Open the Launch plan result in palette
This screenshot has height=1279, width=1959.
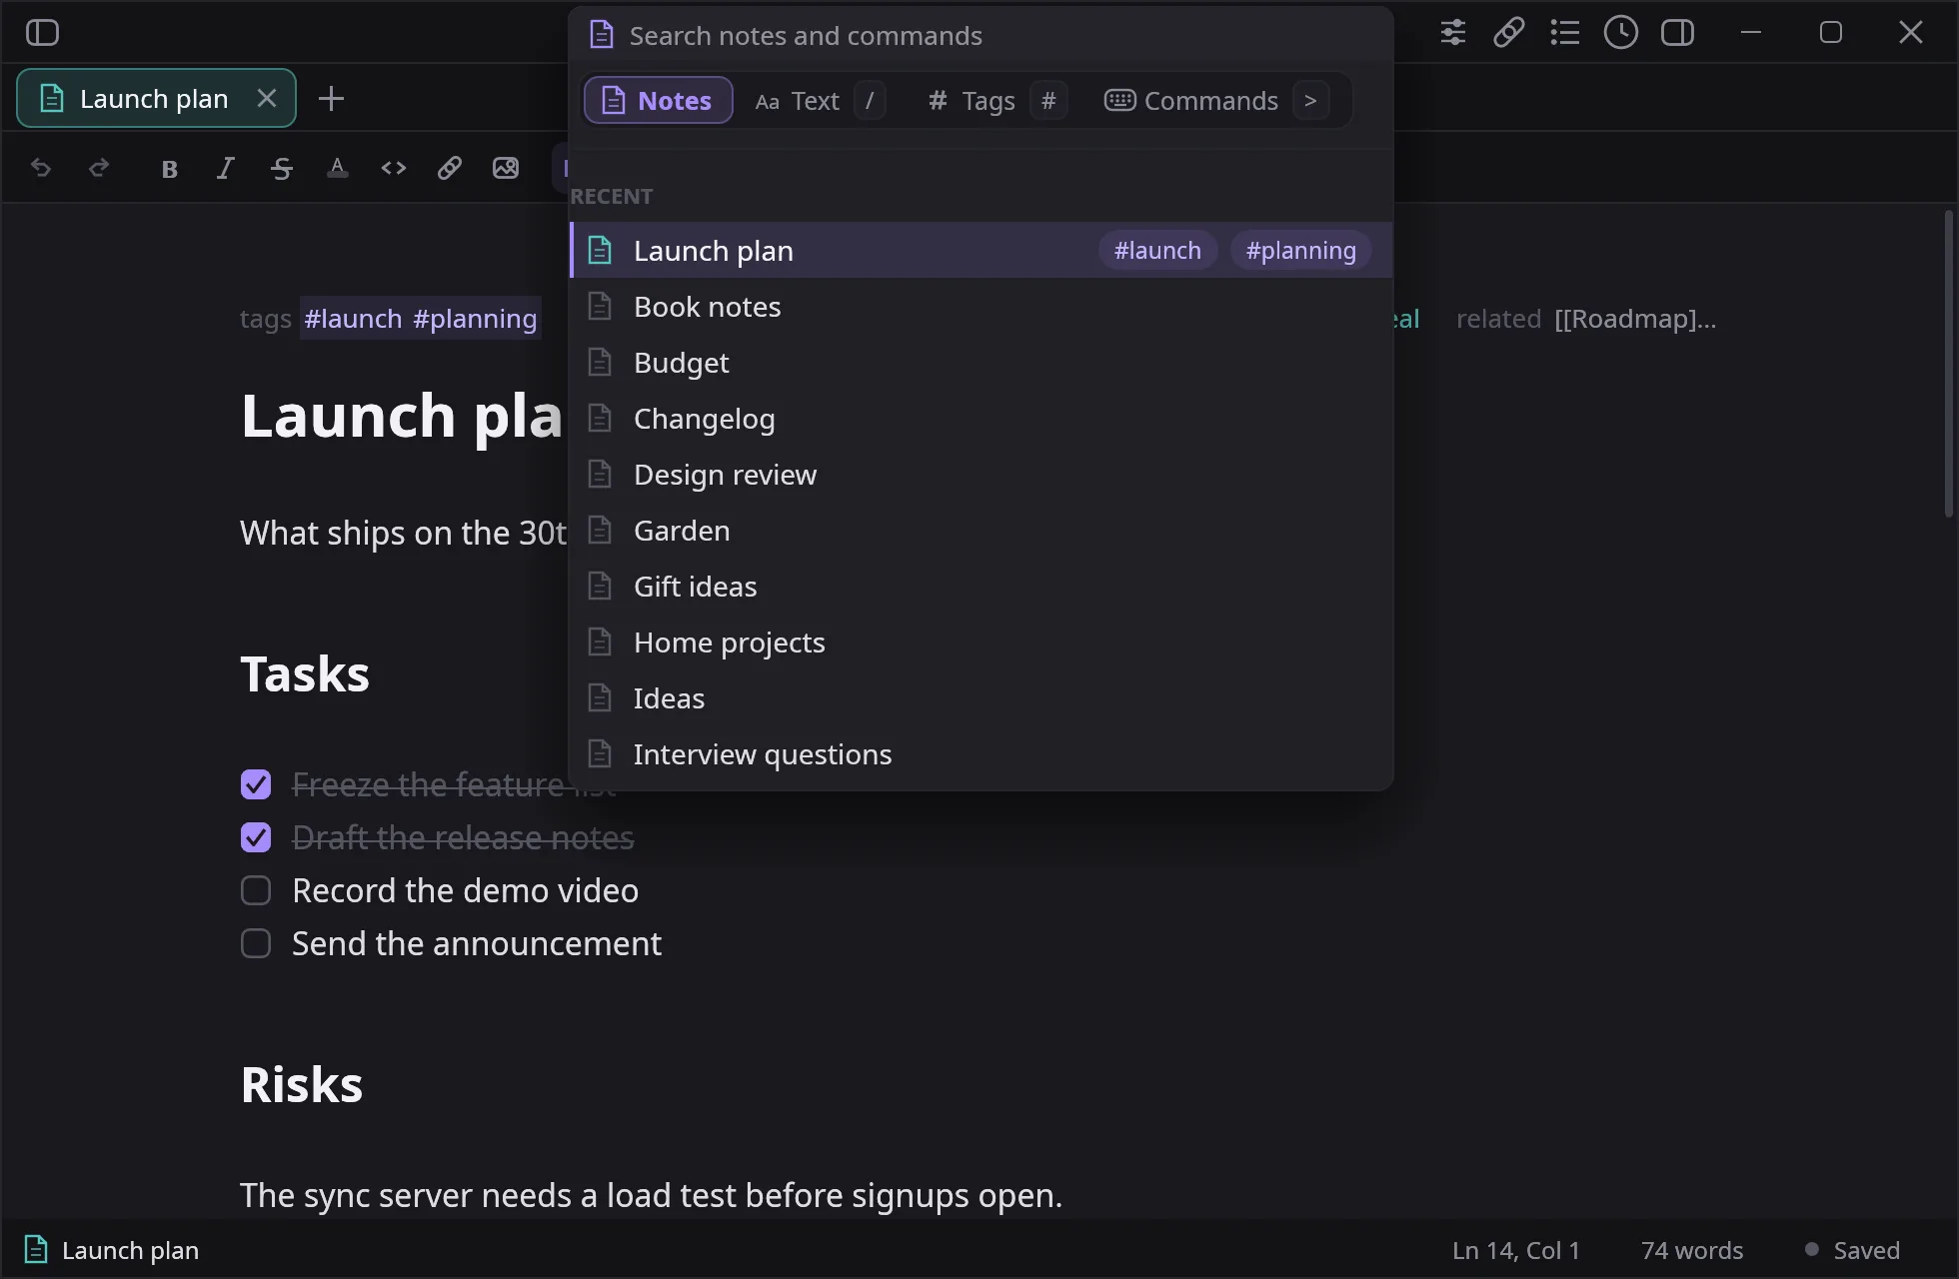980,250
